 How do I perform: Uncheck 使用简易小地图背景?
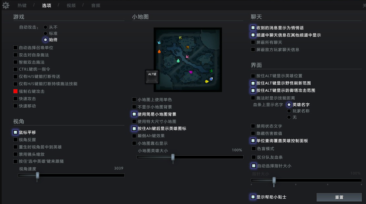(134, 114)
